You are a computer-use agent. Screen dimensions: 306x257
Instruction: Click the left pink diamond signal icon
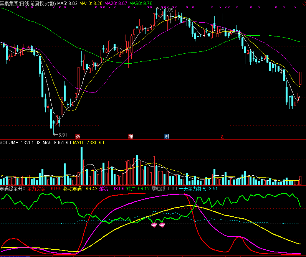[x=154, y=225]
